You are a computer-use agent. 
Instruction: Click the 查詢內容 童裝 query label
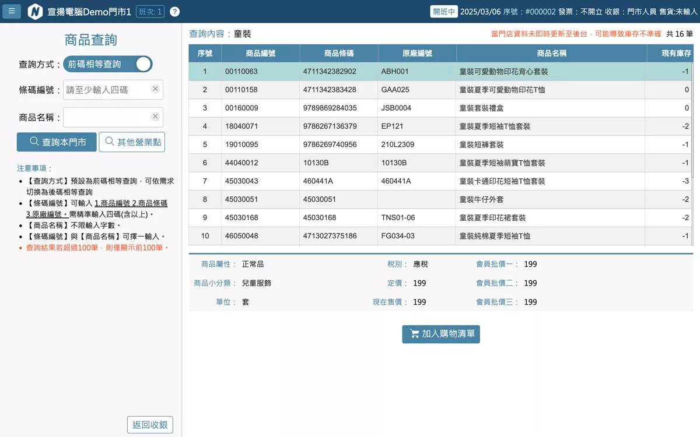220,34
